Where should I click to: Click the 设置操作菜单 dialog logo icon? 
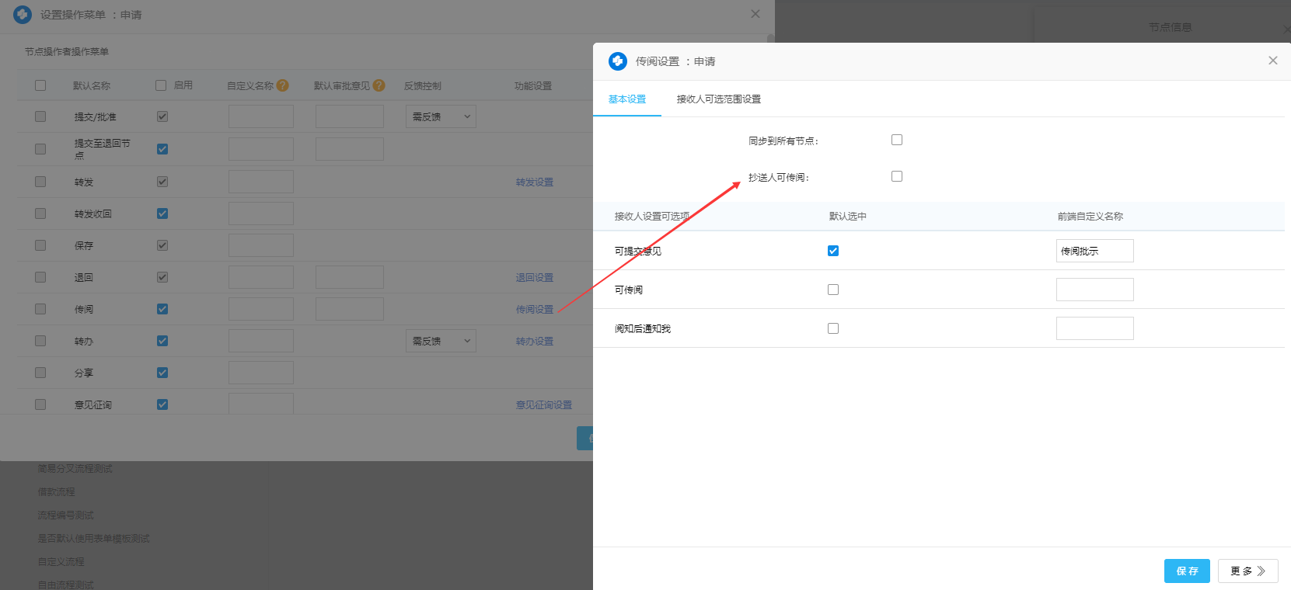pyautogui.click(x=23, y=15)
